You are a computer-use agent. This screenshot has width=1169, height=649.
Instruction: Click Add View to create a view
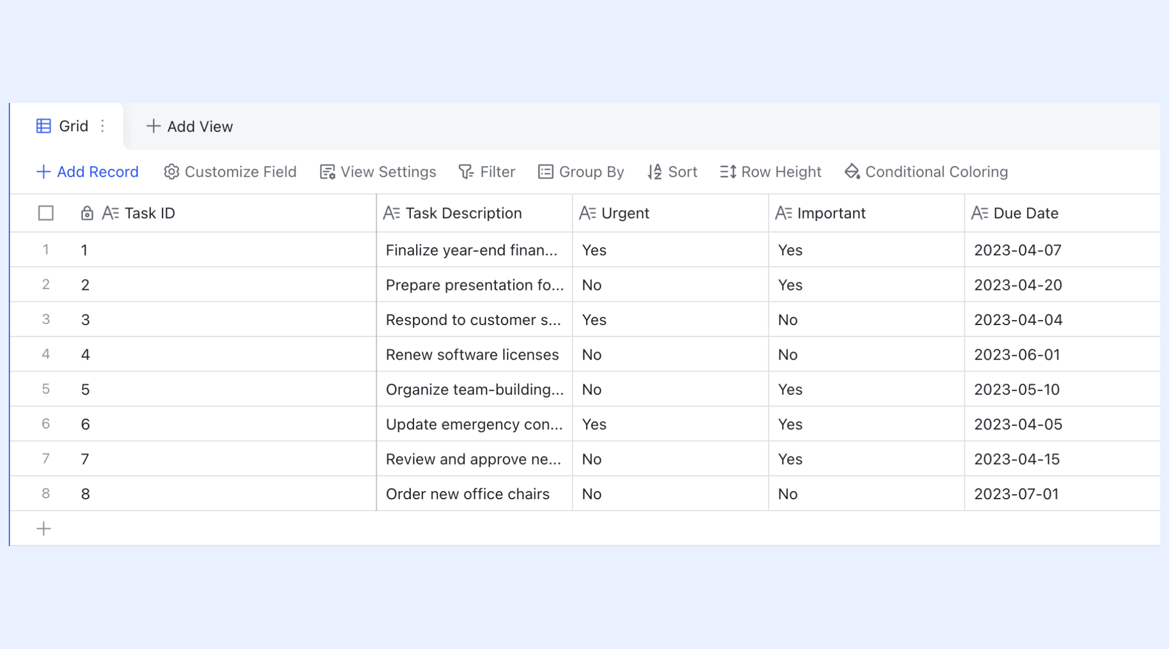coord(189,126)
